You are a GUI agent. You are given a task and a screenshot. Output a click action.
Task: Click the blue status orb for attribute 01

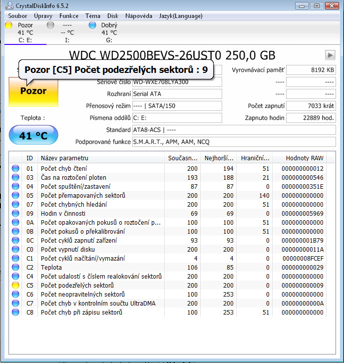click(x=15, y=168)
